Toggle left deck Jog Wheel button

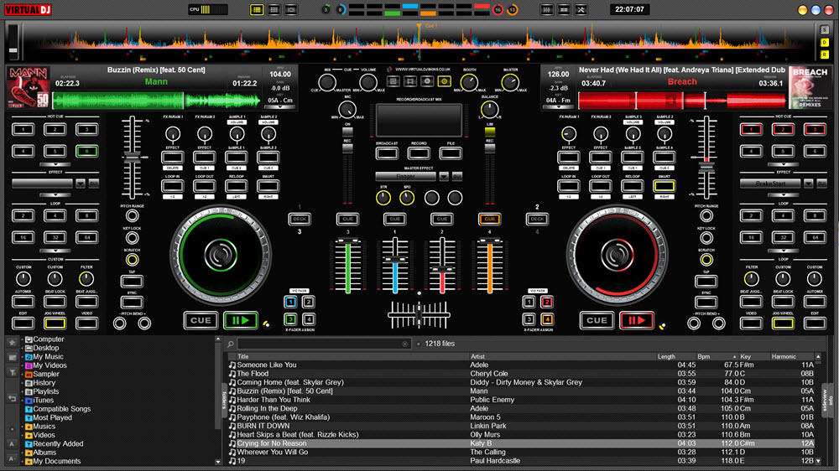(x=55, y=323)
